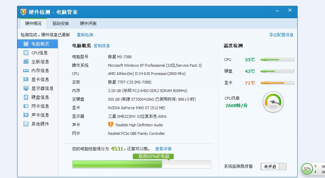Click the 微星 MS-7388 model text
The height and width of the screenshot is (178, 325).
click(120, 56)
